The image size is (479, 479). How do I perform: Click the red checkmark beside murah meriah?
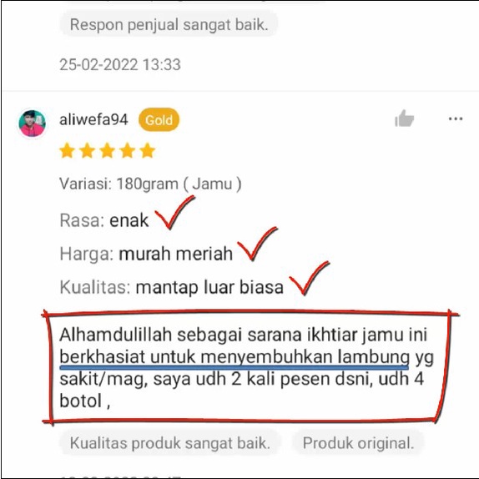click(x=257, y=244)
